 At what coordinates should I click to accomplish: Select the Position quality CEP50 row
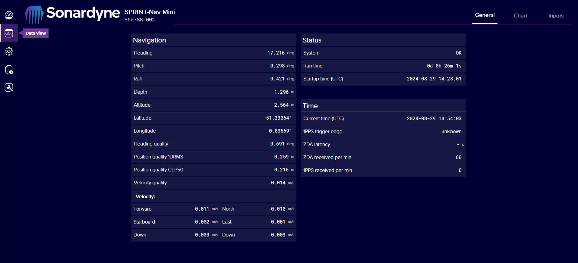coord(213,170)
